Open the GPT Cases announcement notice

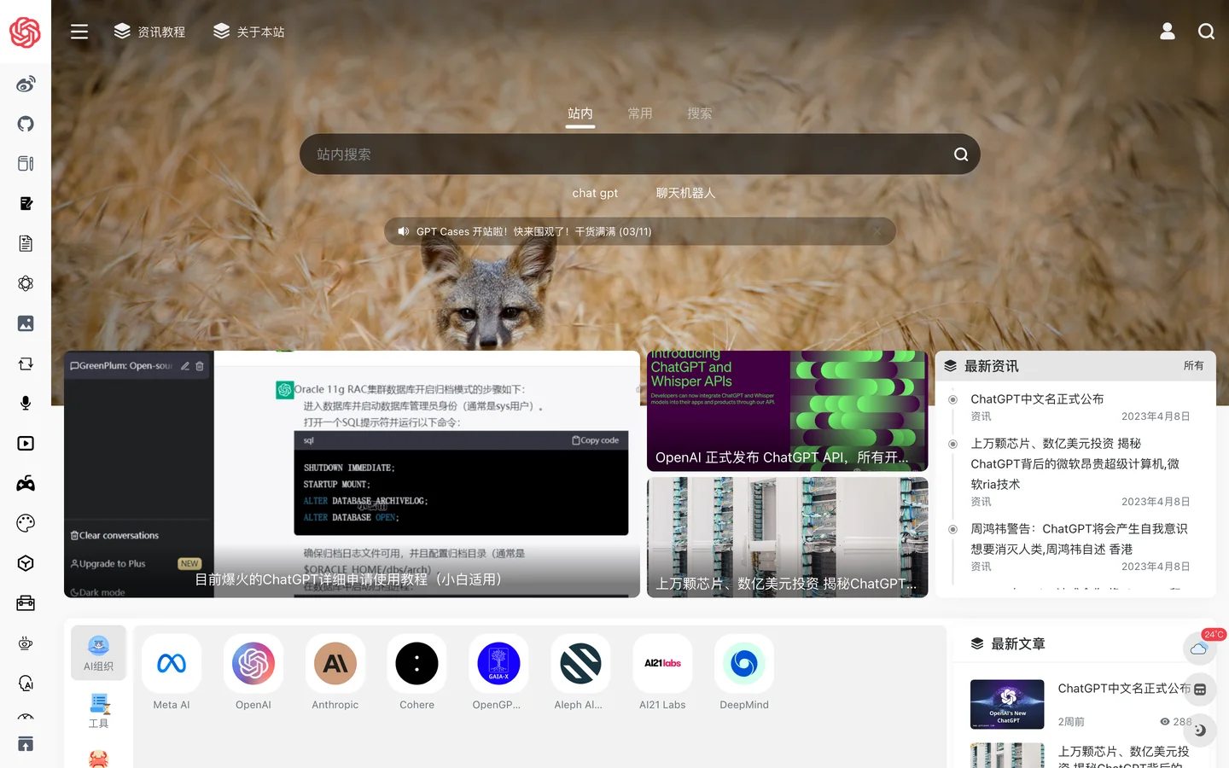click(534, 231)
